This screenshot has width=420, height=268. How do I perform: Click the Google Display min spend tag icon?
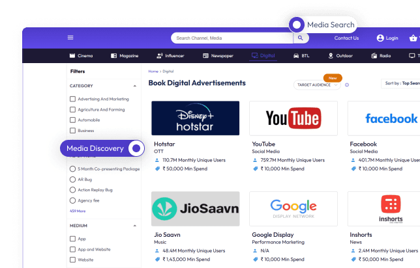(255, 259)
